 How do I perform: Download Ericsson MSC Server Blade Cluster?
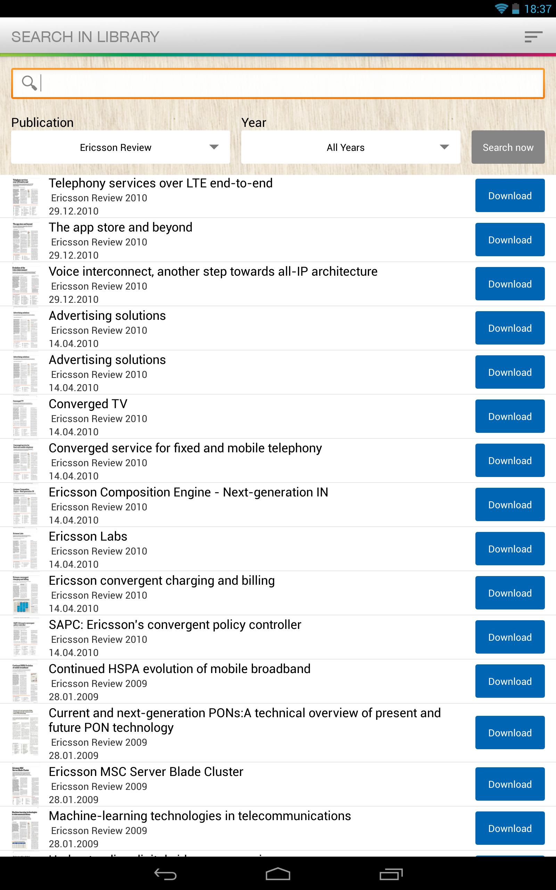click(x=510, y=784)
